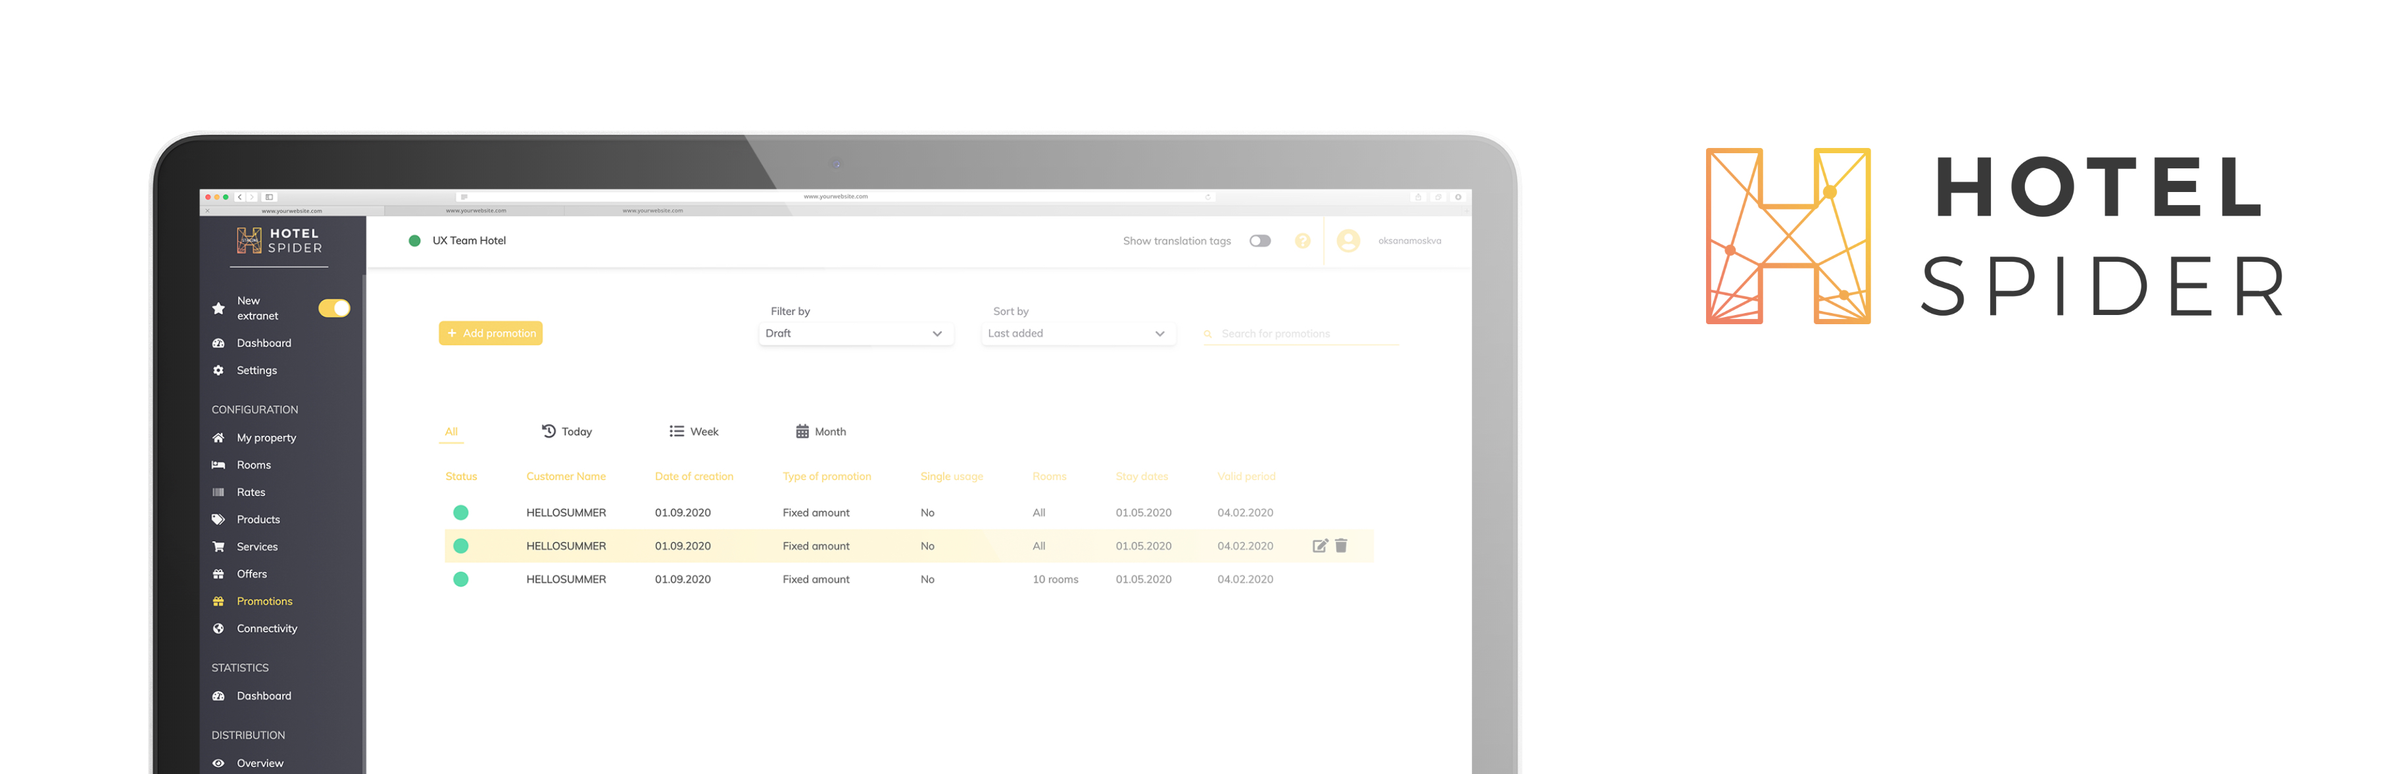Click the Hotel Spider sidebar logo

pyautogui.click(x=279, y=241)
